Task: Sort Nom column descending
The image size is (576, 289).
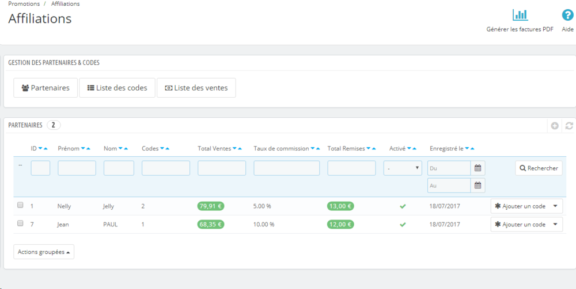Action: [120, 148]
